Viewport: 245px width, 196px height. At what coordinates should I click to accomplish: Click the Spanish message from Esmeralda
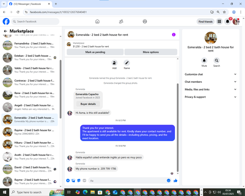[x=109, y=157]
